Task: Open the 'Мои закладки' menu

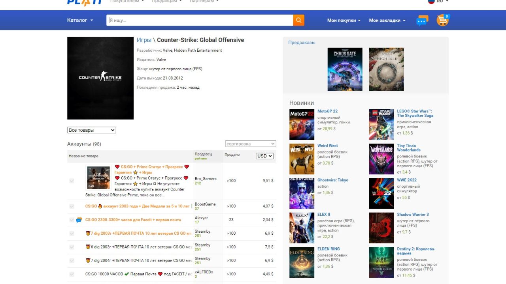Action: click(x=387, y=21)
